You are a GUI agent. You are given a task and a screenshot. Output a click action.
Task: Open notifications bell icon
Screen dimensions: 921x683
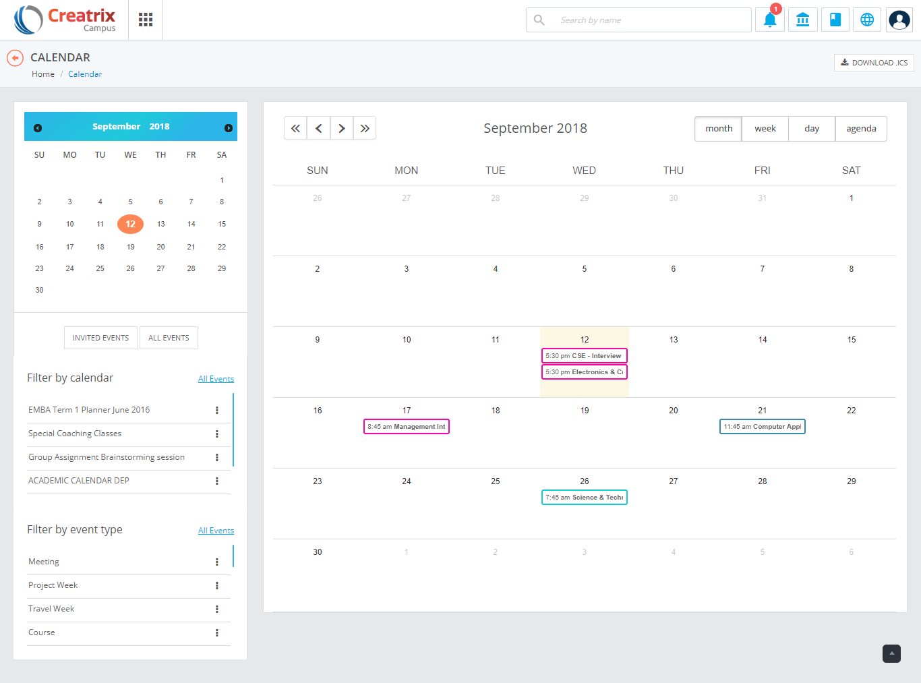tap(770, 20)
